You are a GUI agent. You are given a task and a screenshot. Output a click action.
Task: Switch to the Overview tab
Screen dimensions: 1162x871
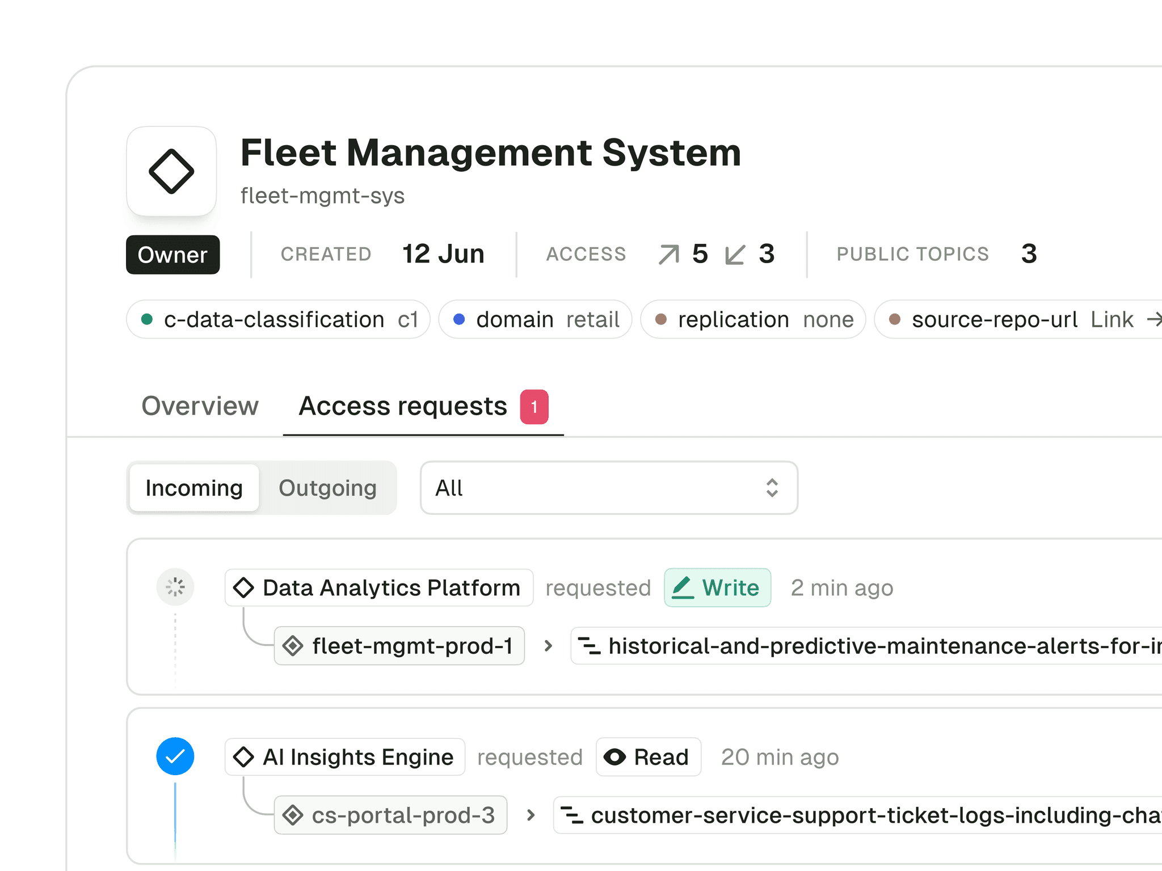pos(200,406)
